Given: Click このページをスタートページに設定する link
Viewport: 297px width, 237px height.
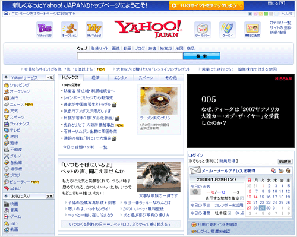Looking at the screenshot, I should click(43, 14).
